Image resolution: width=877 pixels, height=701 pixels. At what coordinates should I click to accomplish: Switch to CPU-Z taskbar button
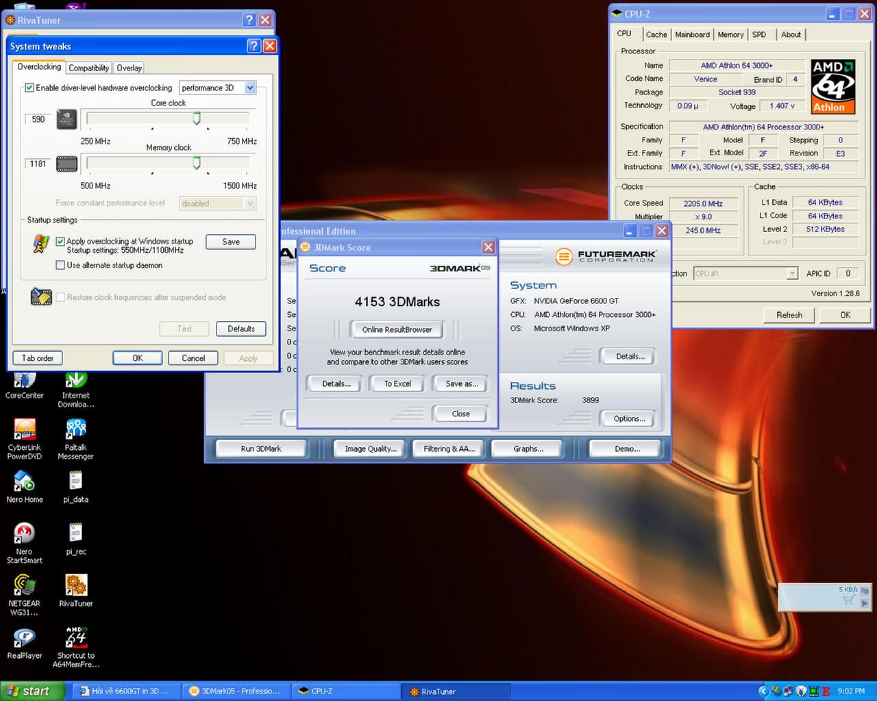346,691
